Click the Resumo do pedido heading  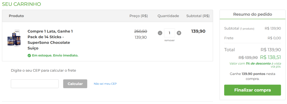pos(253,14)
